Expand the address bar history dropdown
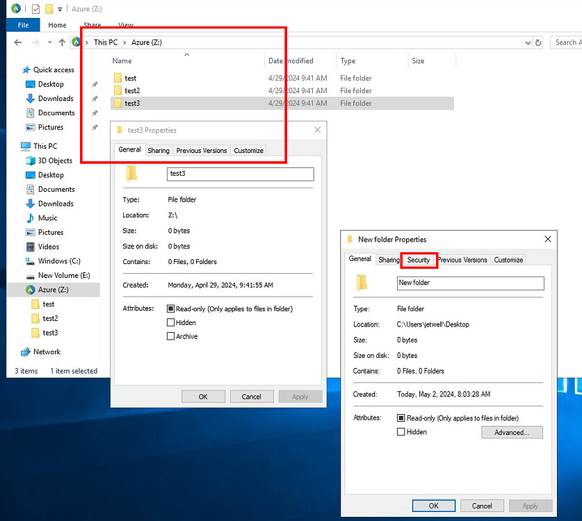The width and height of the screenshot is (582, 521). [x=528, y=42]
